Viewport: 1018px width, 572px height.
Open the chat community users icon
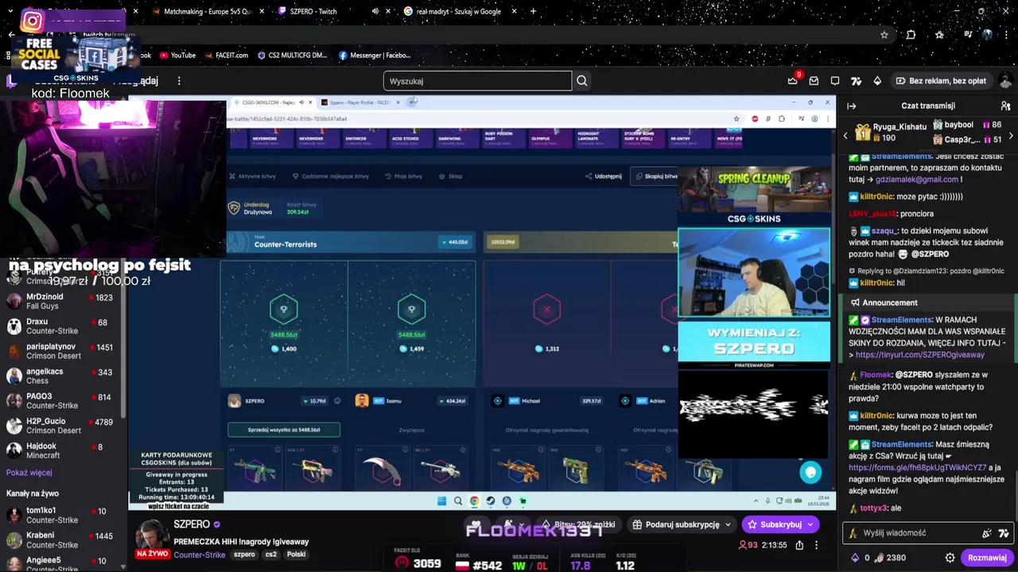click(1005, 106)
